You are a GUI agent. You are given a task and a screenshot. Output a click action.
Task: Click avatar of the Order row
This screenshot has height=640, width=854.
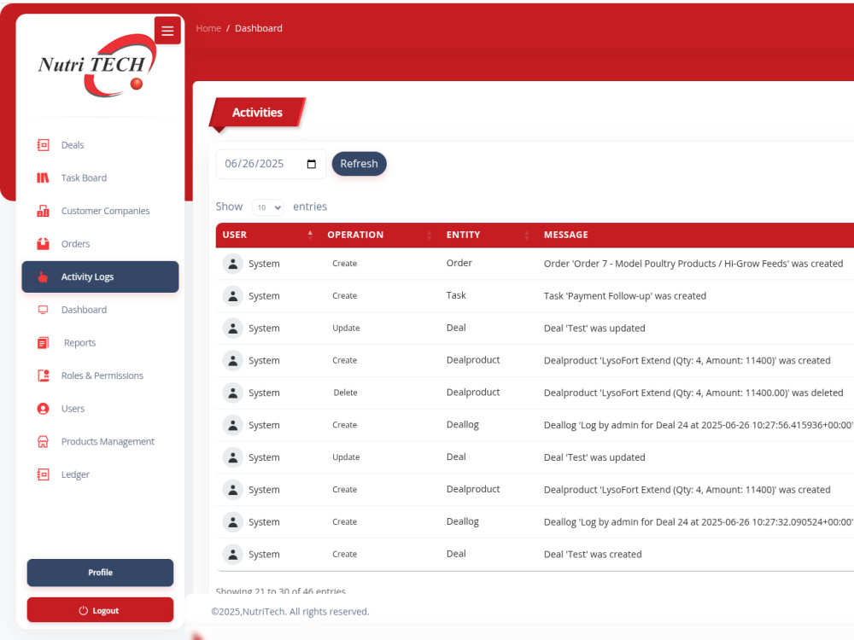coord(232,264)
